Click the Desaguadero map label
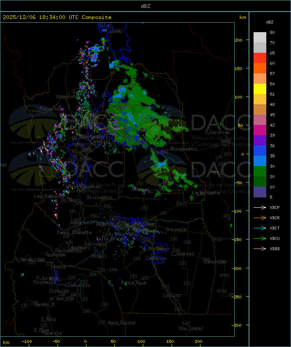The width and height of the screenshot is (291, 347). tap(184, 149)
